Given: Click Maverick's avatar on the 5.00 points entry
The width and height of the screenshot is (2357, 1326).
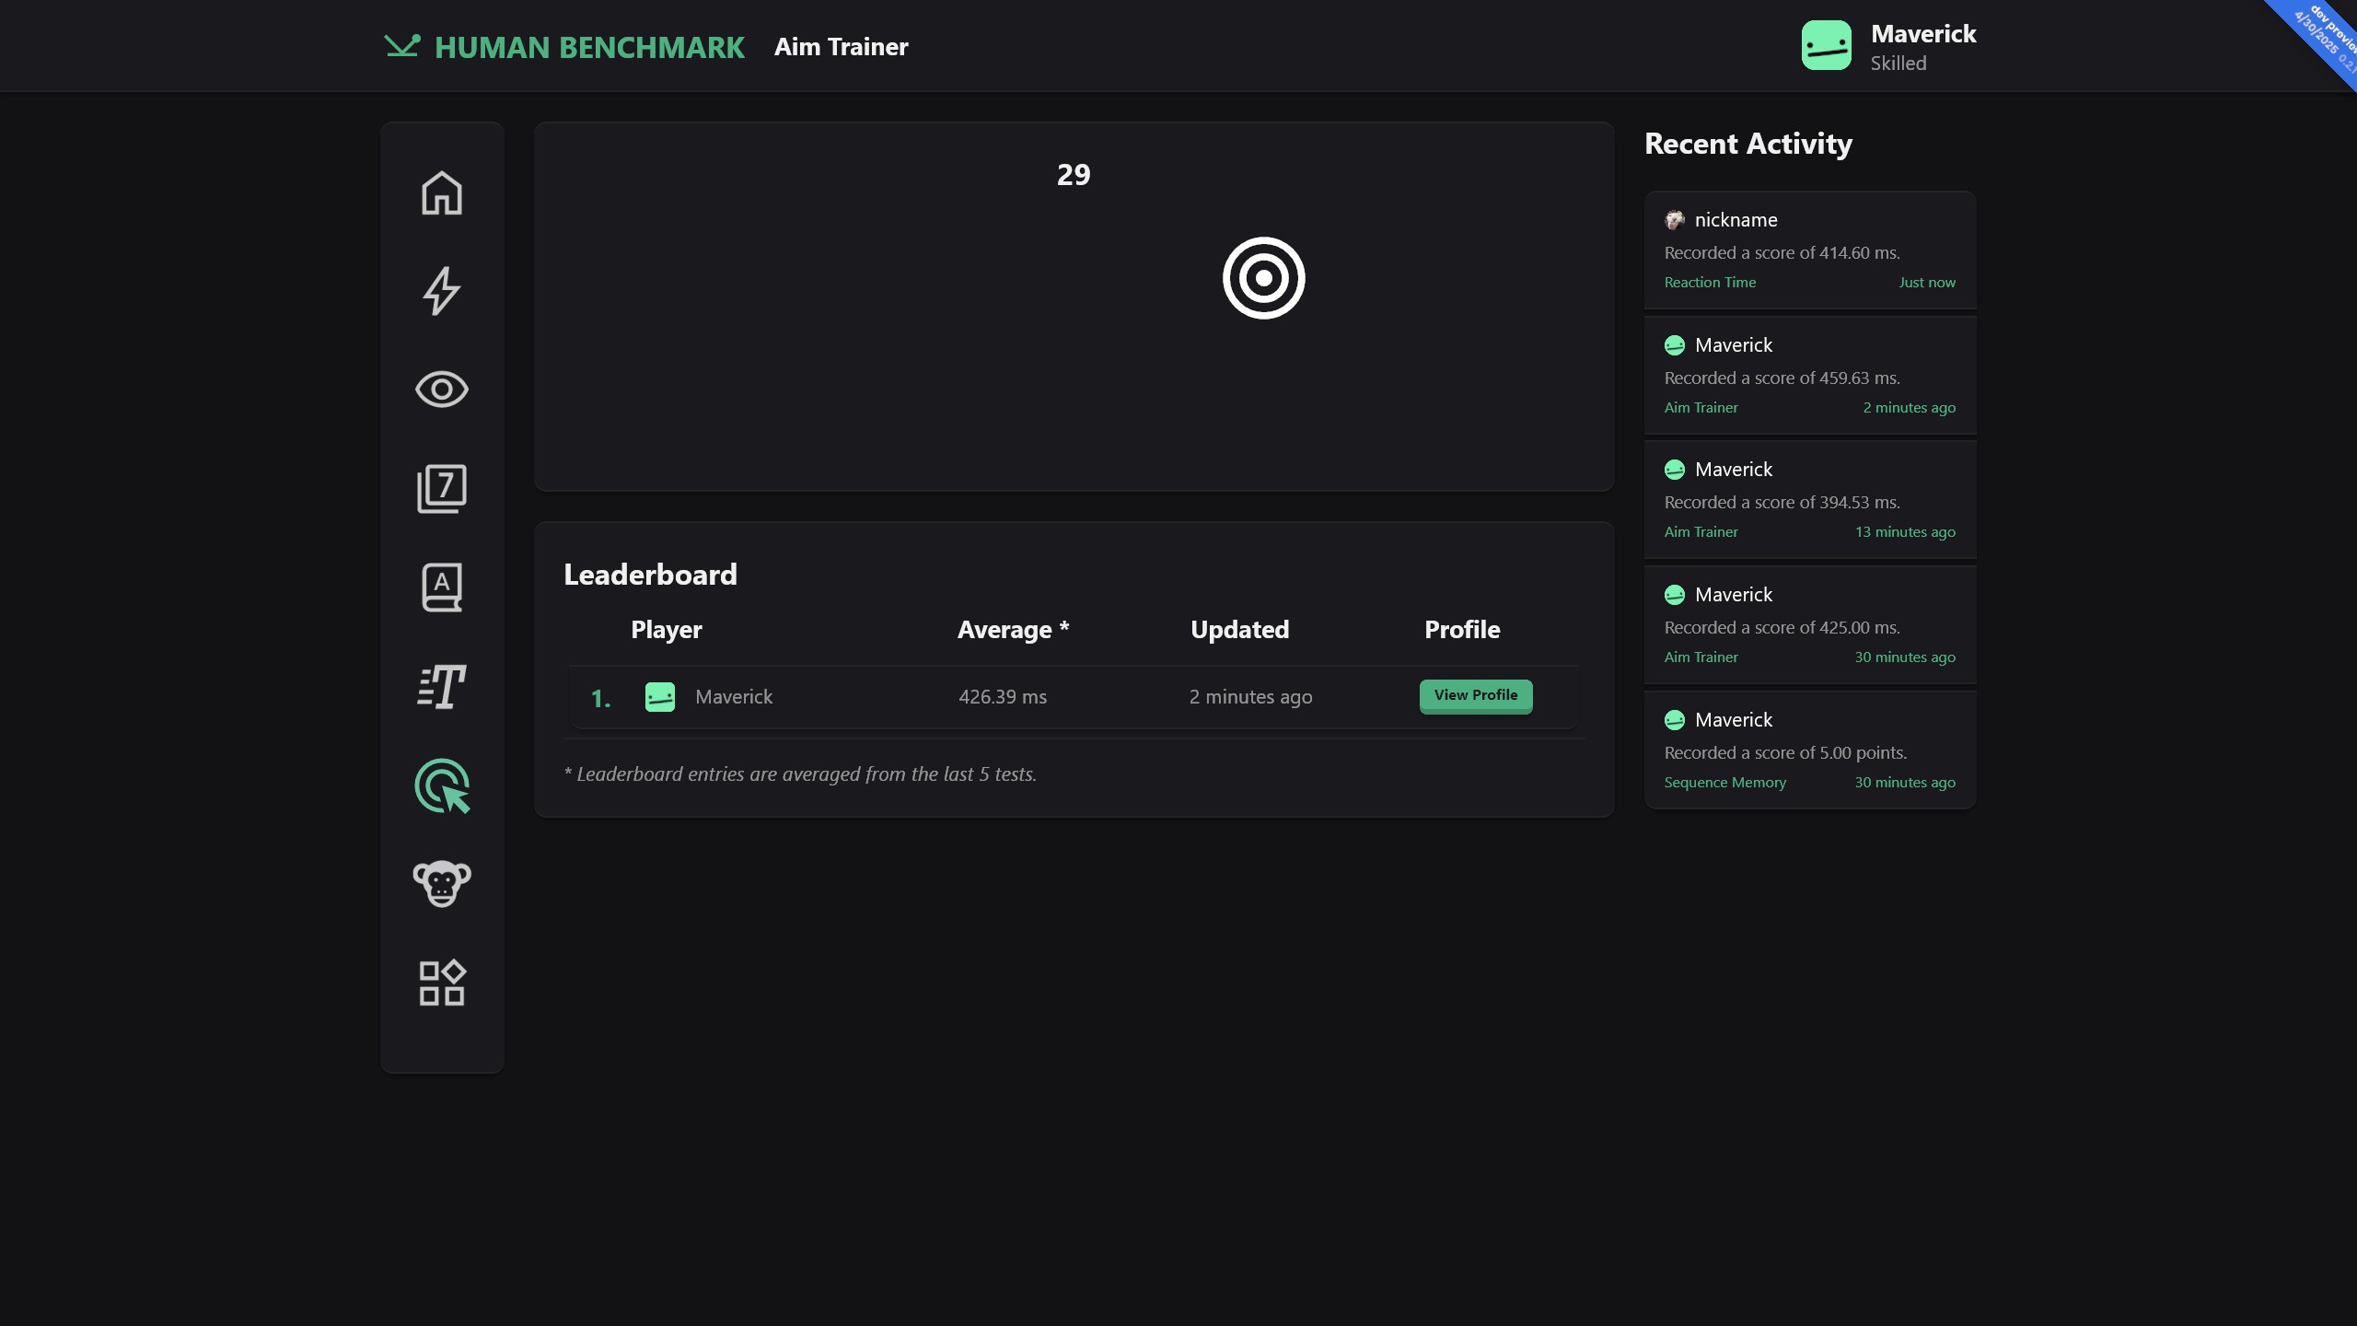Looking at the screenshot, I should [1675, 720].
